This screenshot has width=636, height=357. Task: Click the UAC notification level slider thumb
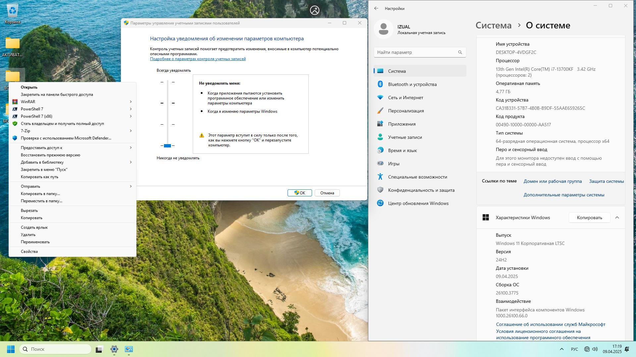167,146
